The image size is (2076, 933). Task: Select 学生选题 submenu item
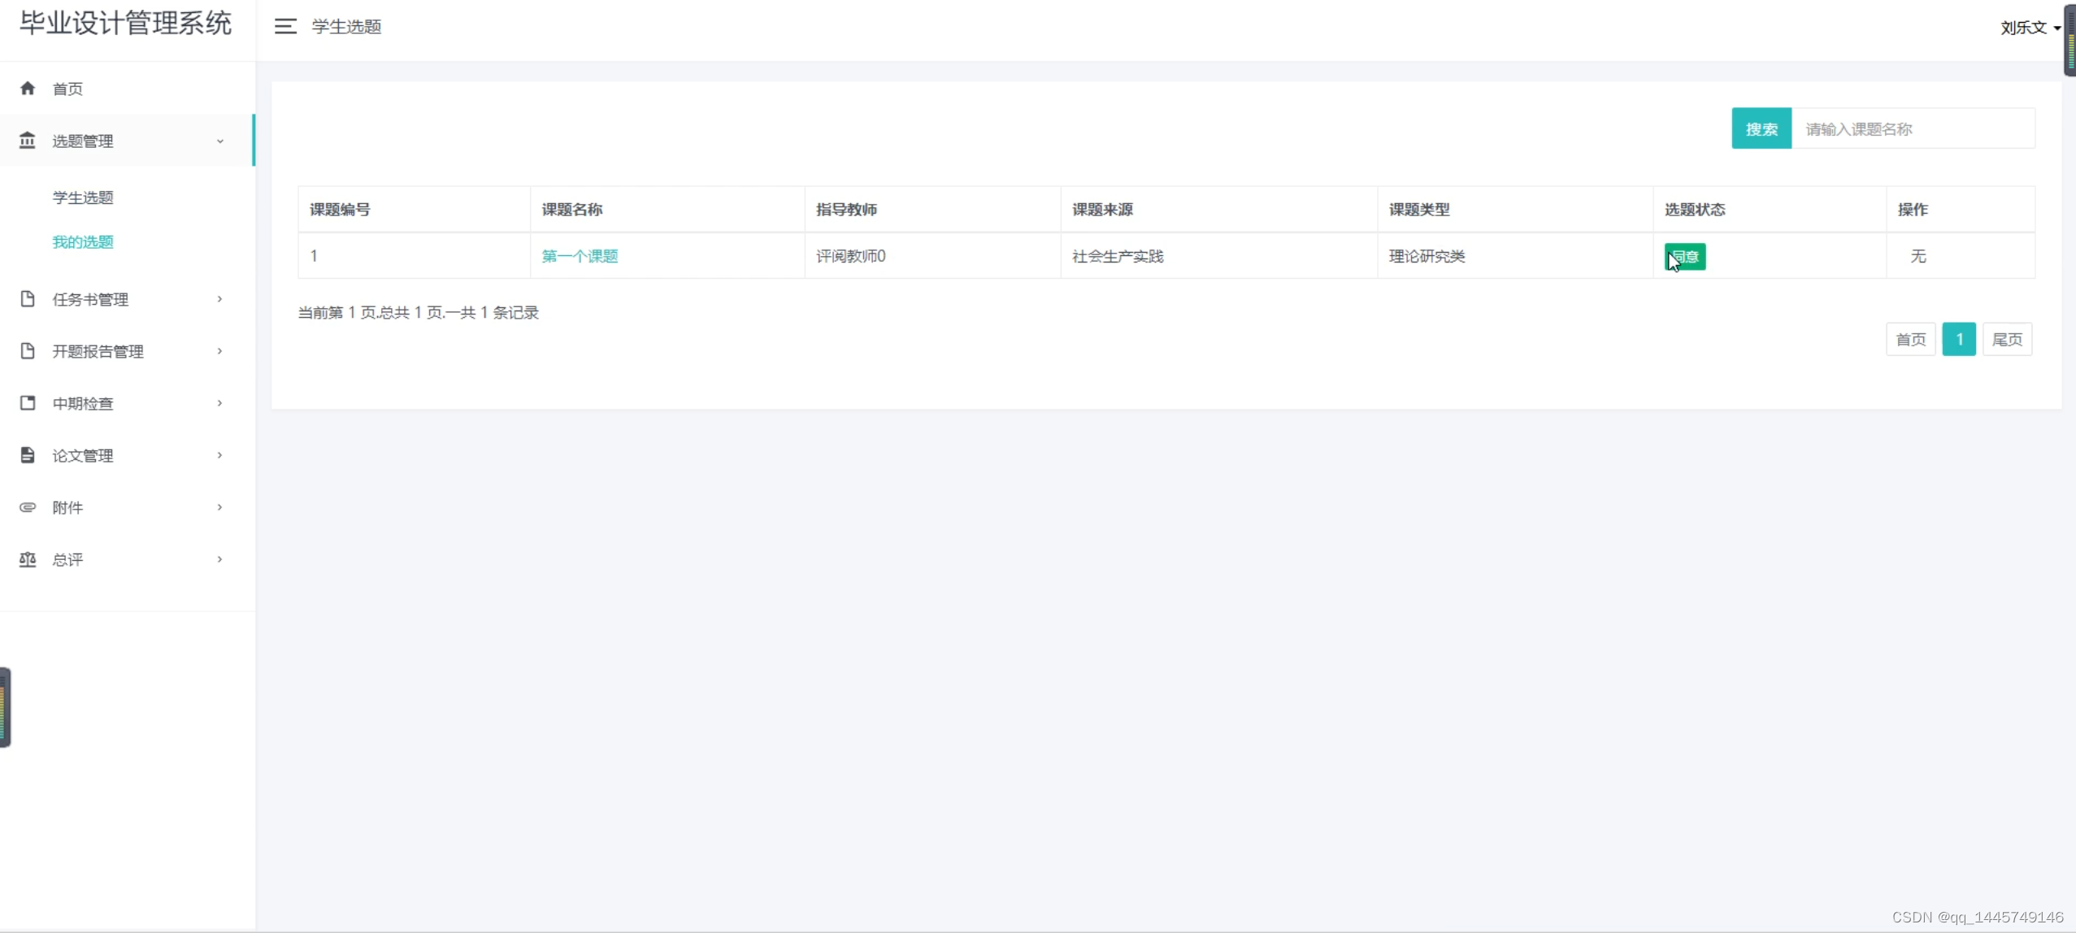(83, 197)
